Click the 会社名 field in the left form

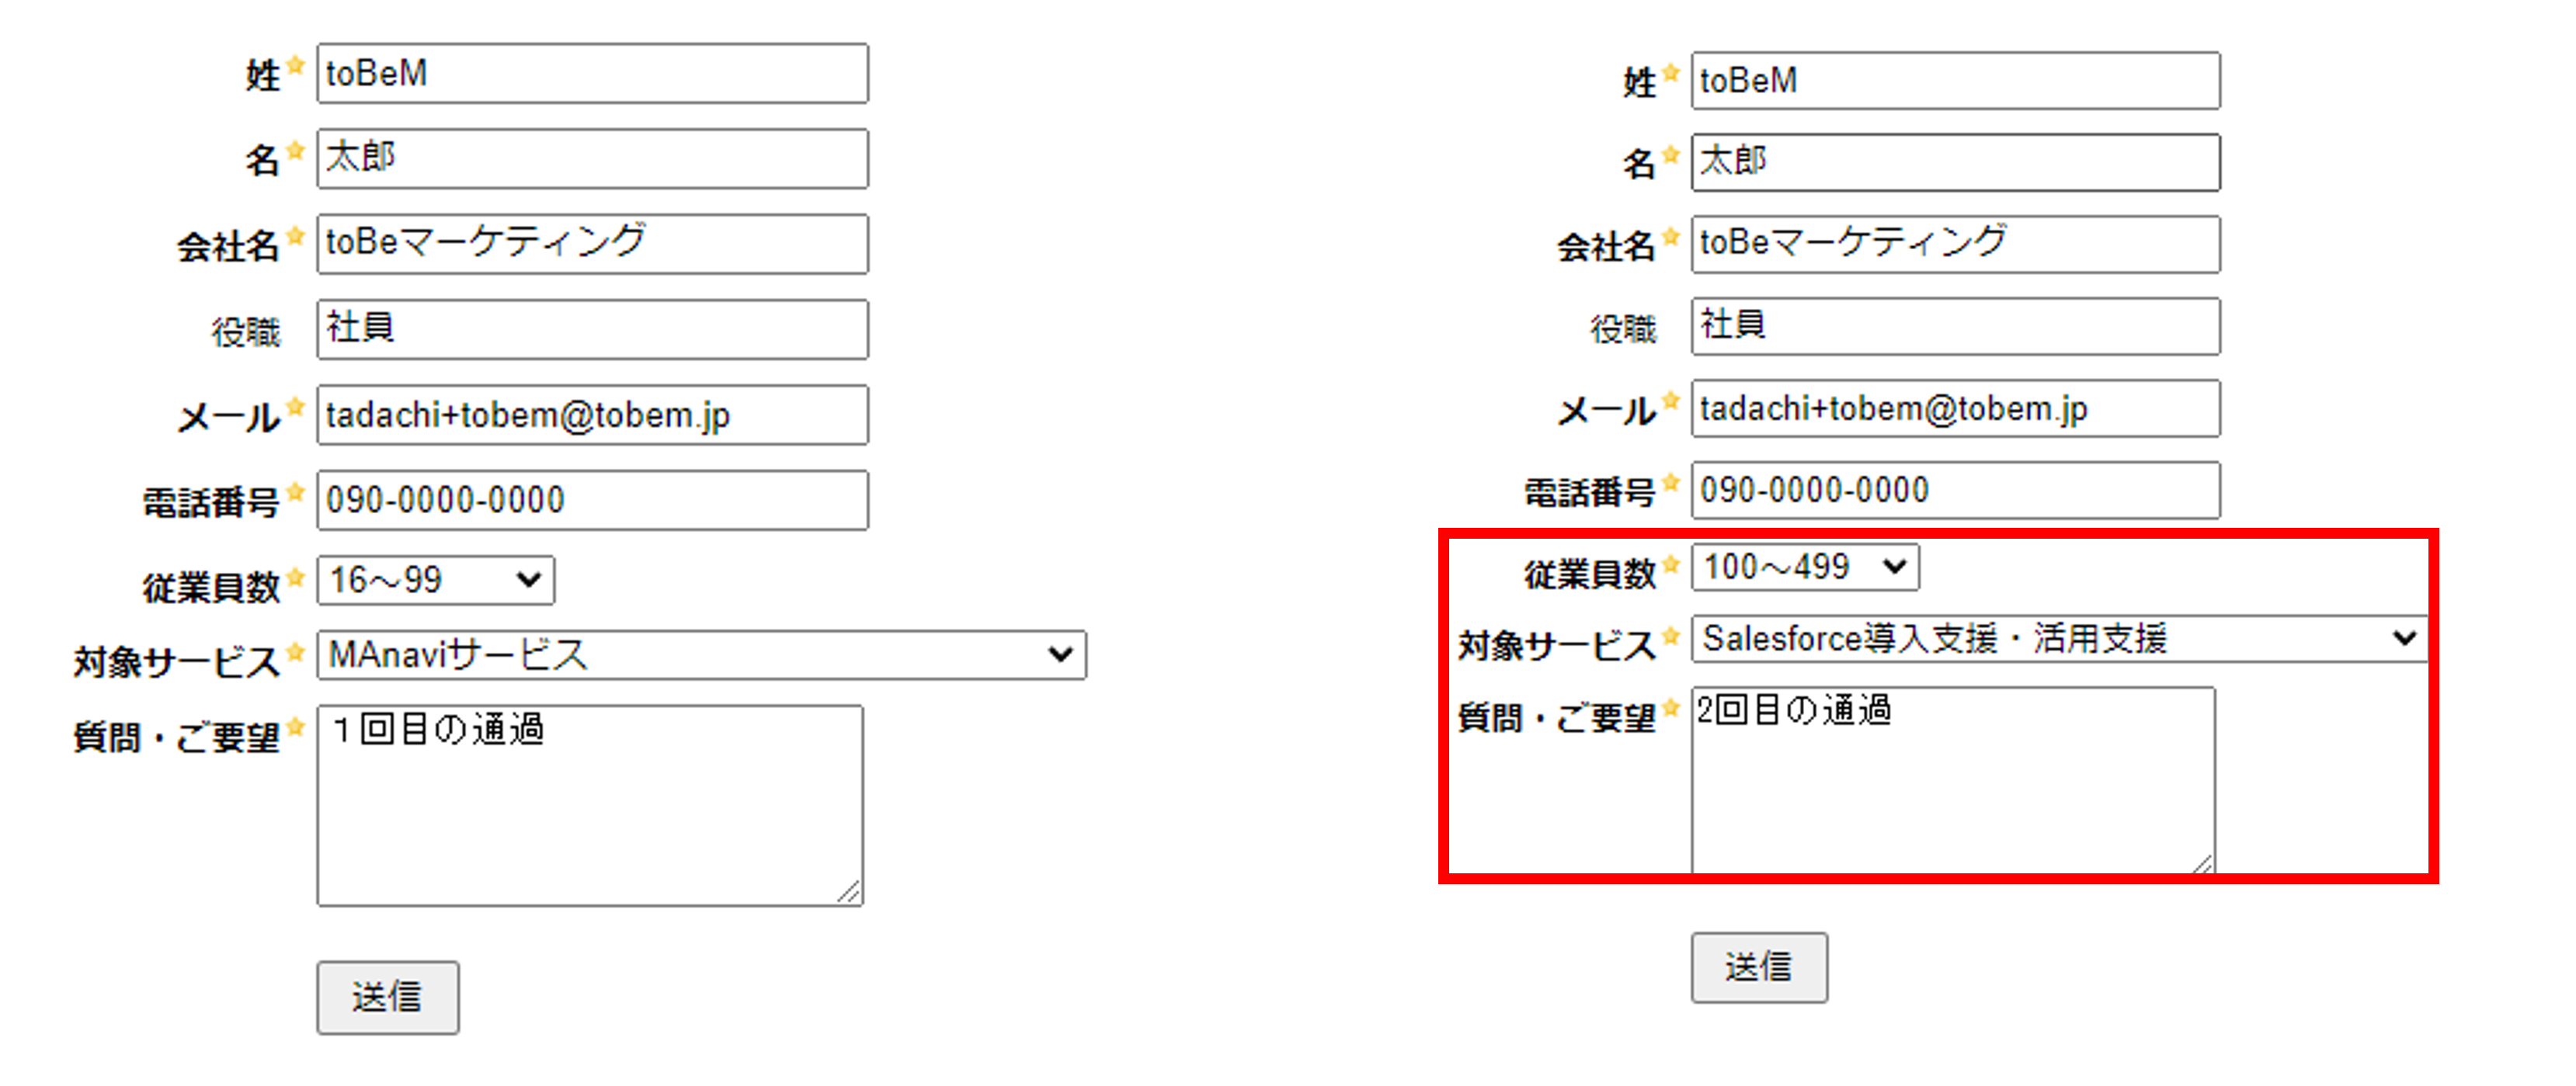coord(592,244)
